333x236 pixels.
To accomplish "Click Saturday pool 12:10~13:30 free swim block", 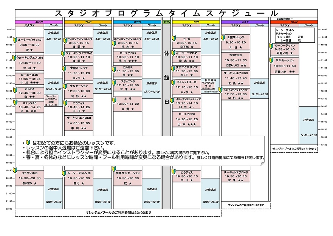I will pos(260,88).
